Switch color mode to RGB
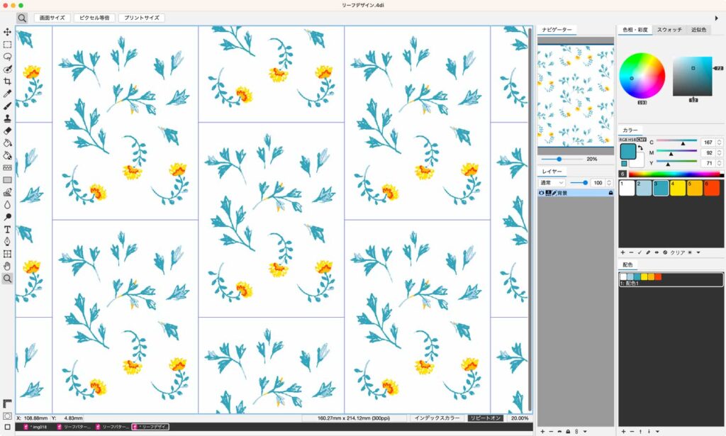Image resolution: width=726 pixels, height=436 pixels. click(623, 140)
